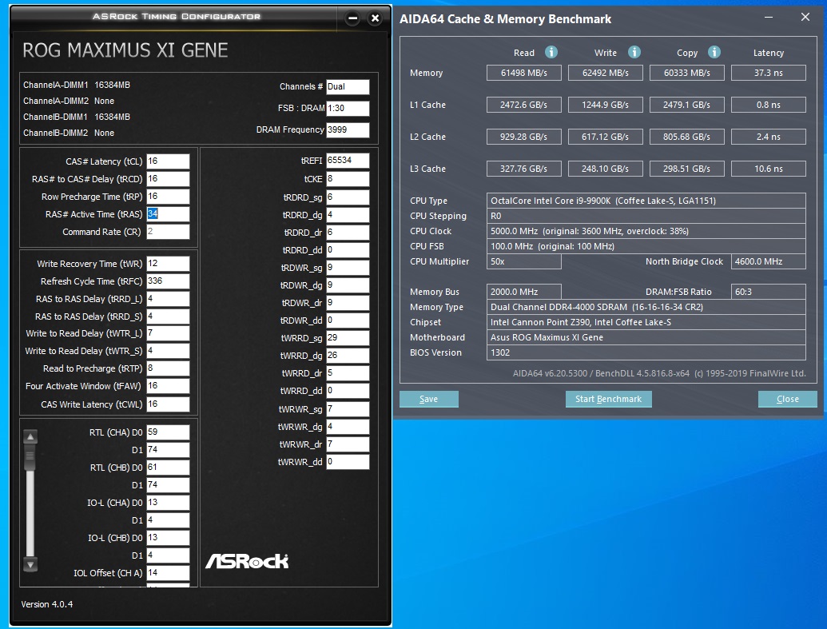Viewport: 827px width, 629px height.
Task: Click the tWTR_S value field
Action: pyautogui.click(x=168, y=350)
